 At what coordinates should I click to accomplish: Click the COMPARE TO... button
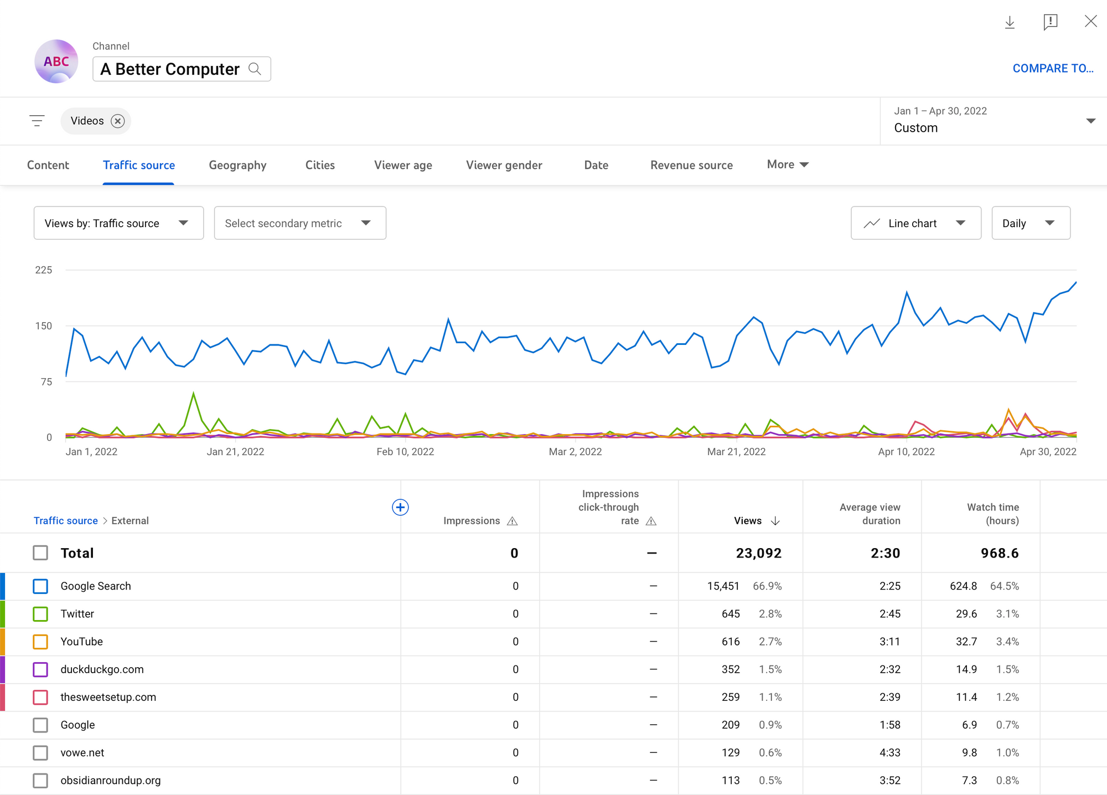click(x=1053, y=68)
